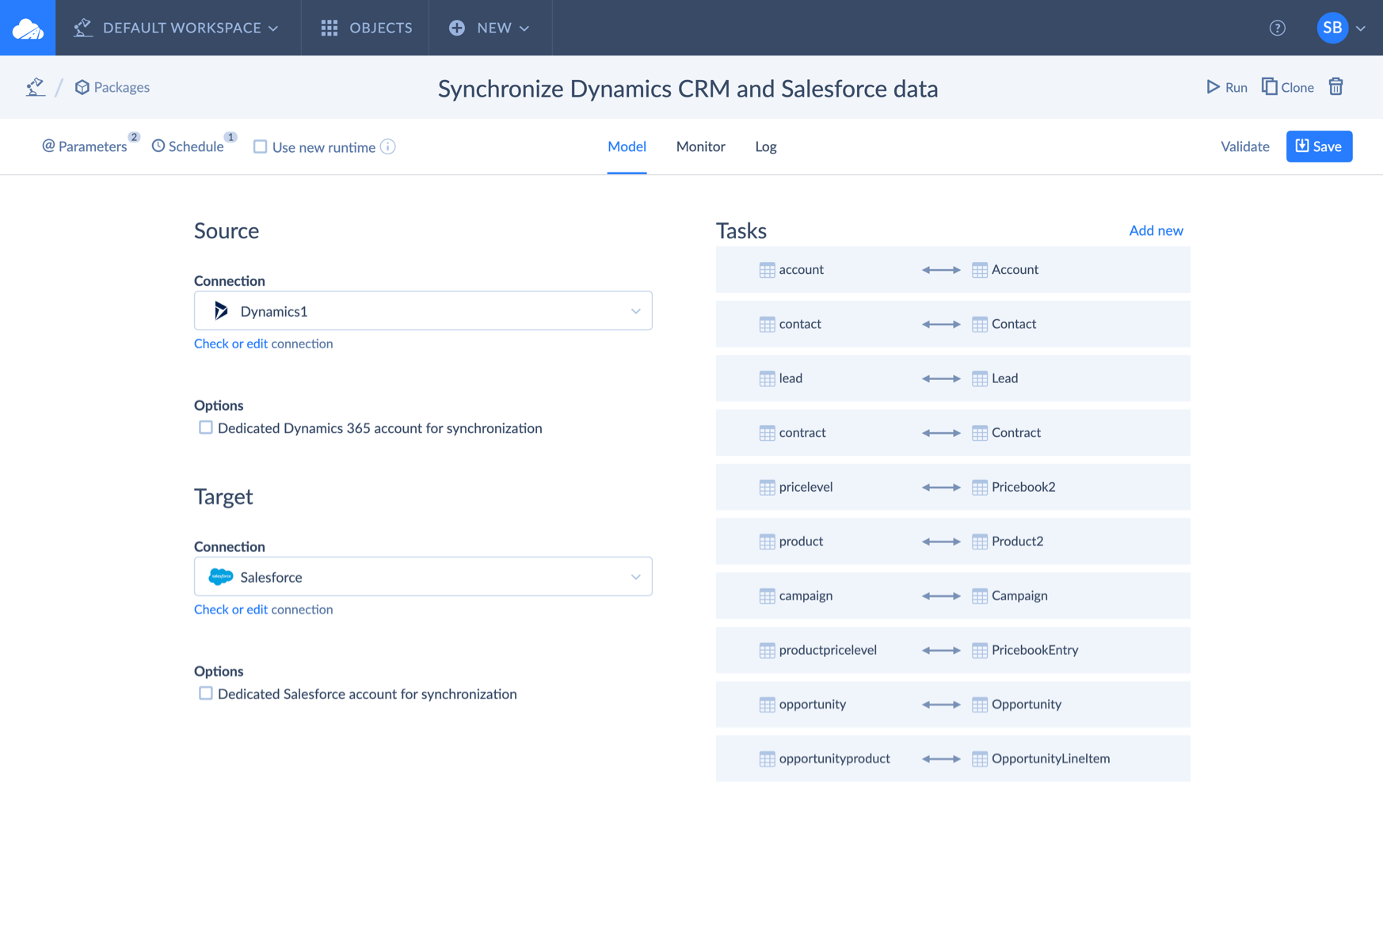Check Dedicated Dynamics 365 account for synchronization
The width and height of the screenshot is (1383, 950).
(x=205, y=427)
